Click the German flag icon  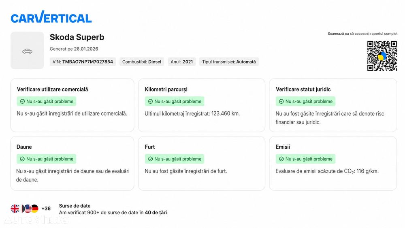pyautogui.click(x=35, y=209)
